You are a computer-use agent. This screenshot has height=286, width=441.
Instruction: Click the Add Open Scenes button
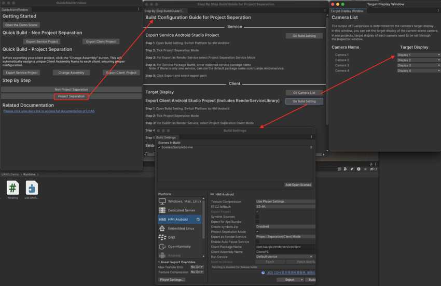(x=298, y=185)
